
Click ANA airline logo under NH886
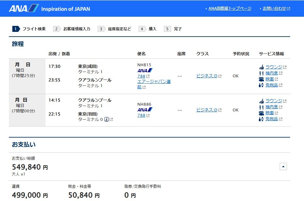coord(145,110)
